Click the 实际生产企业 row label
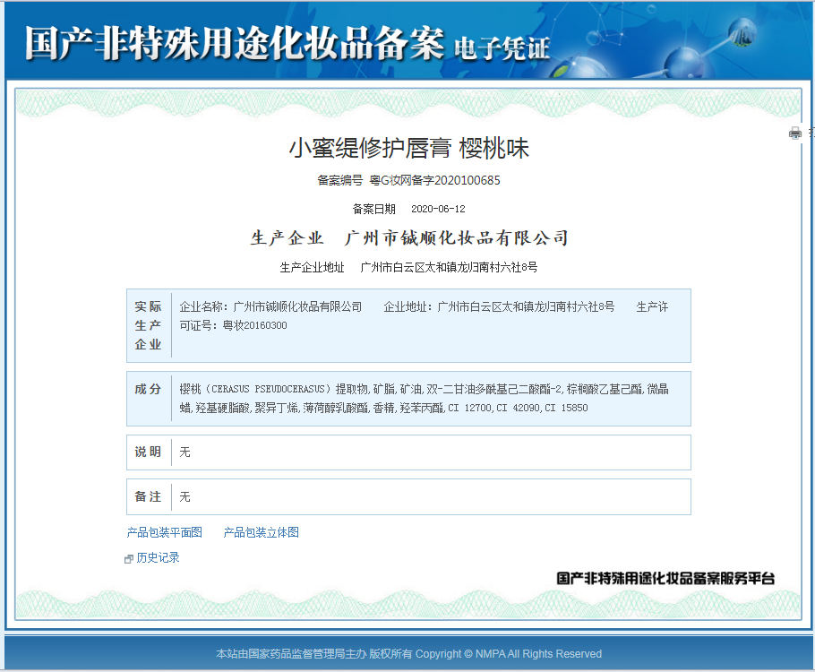The height and width of the screenshot is (672, 815). tap(149, 324)
